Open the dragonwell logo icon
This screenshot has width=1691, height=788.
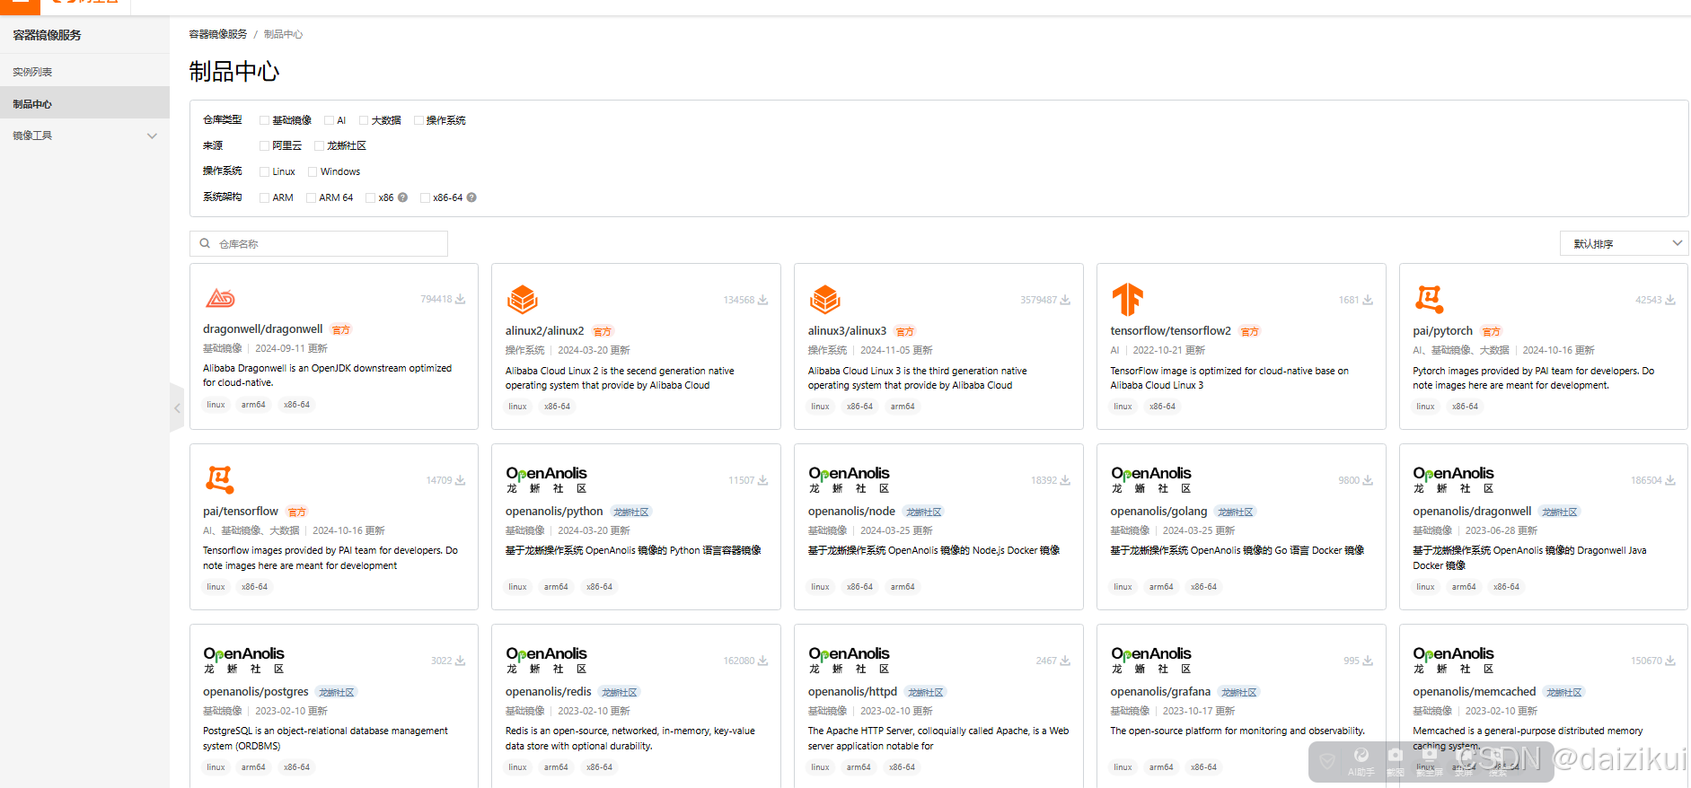(220, 298)
